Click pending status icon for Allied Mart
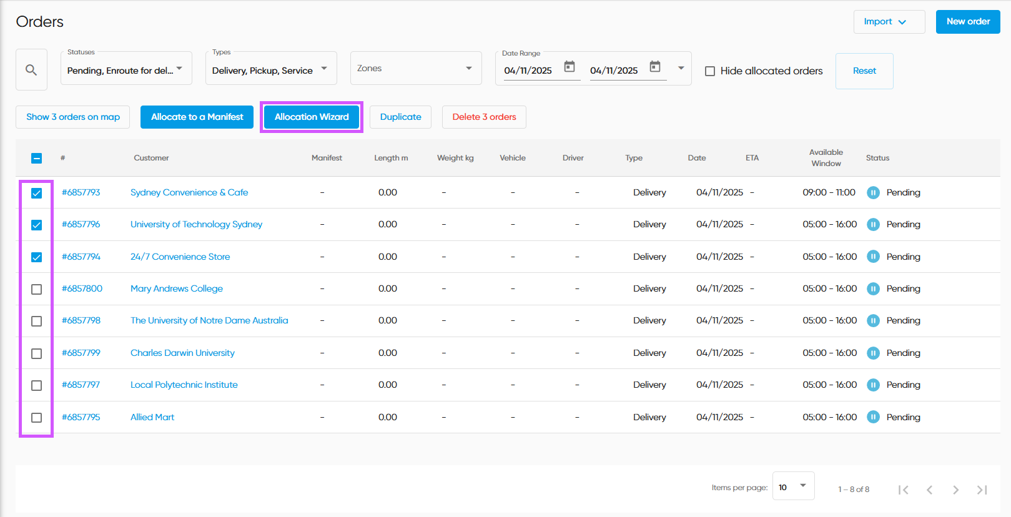Image resolution: width=1011 pixels, height=517 pixels. 873,417
